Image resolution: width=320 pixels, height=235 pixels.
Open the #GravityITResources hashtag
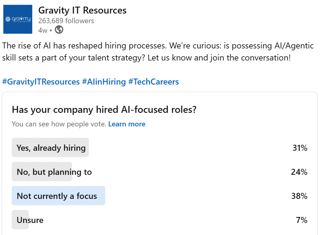(x=41, y=82)
